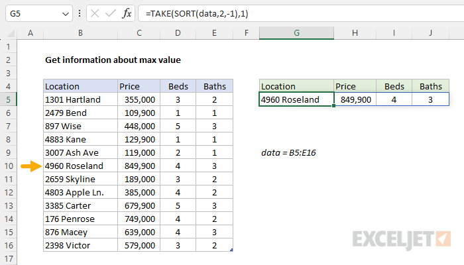Open formula bar options three-dot handle

[80, 13]
